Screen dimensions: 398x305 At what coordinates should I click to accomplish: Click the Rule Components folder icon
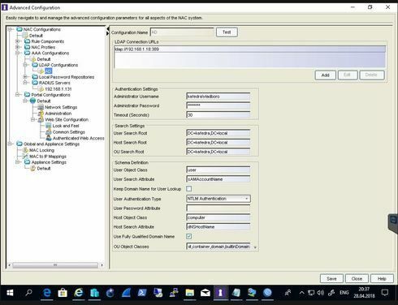(28, 41)
